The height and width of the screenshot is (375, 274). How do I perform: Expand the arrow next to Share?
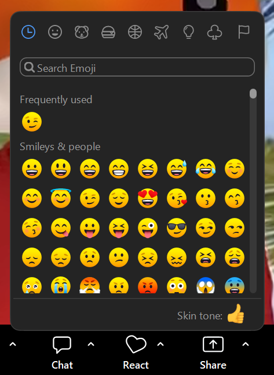coord(246,344)
